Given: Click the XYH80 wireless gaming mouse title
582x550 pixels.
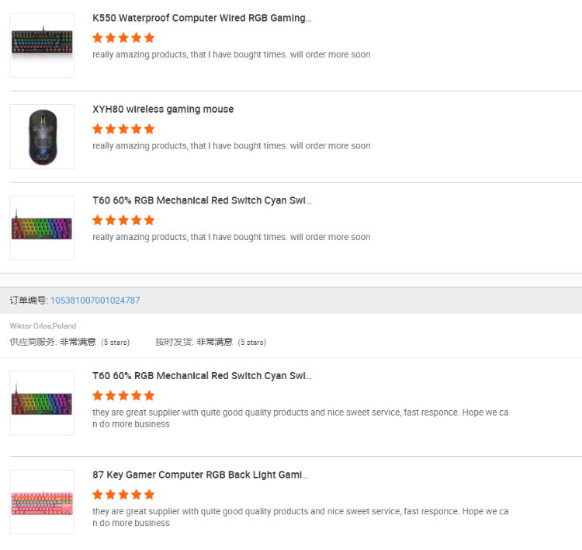Looking at the screenshot, I should tap(163, 110).
